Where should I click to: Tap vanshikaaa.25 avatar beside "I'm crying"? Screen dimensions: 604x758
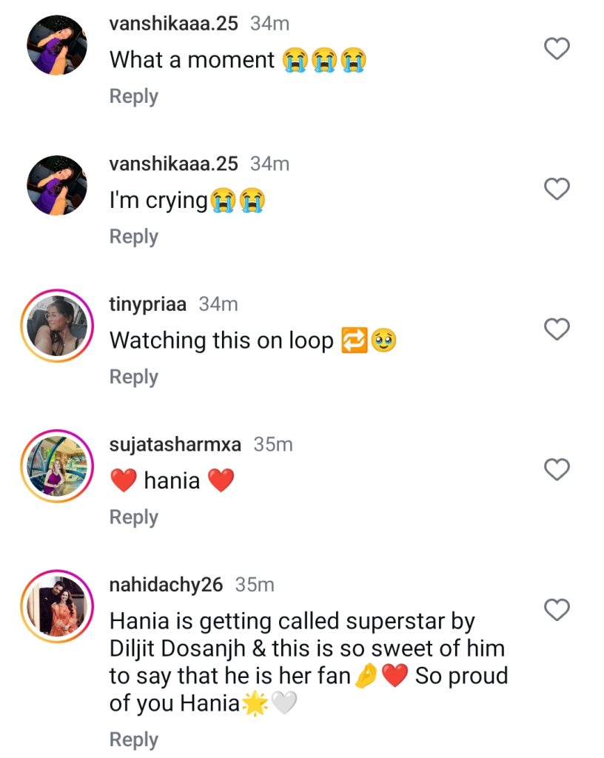tap(57, 186)
